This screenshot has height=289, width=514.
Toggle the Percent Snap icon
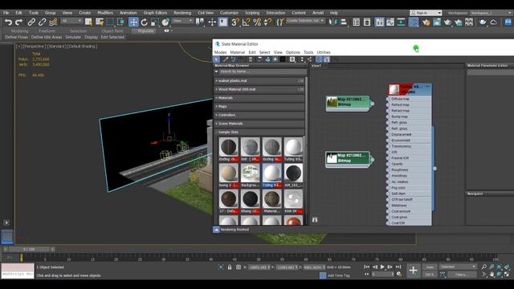[257, 22]
